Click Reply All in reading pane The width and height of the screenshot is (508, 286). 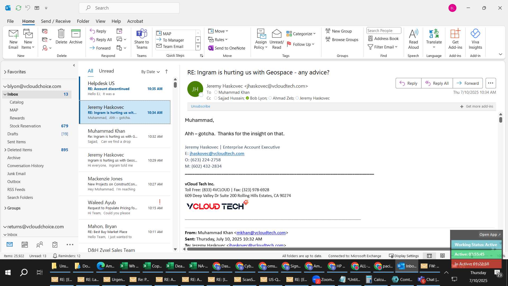click(437, 83)
